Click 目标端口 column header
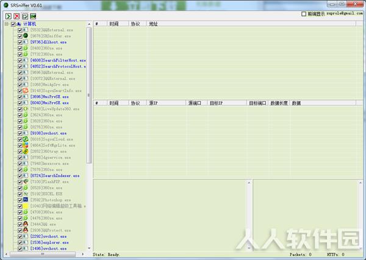Image resolution: width=366 pixels, height=260 pixels. (257, 103)
